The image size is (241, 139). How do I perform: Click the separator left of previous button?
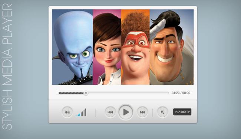click(96, 113)
